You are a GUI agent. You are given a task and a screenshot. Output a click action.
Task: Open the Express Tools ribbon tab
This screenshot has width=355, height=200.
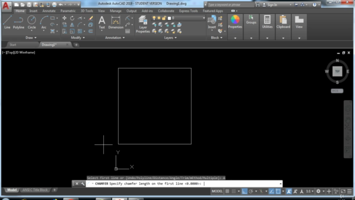(189, 11)
